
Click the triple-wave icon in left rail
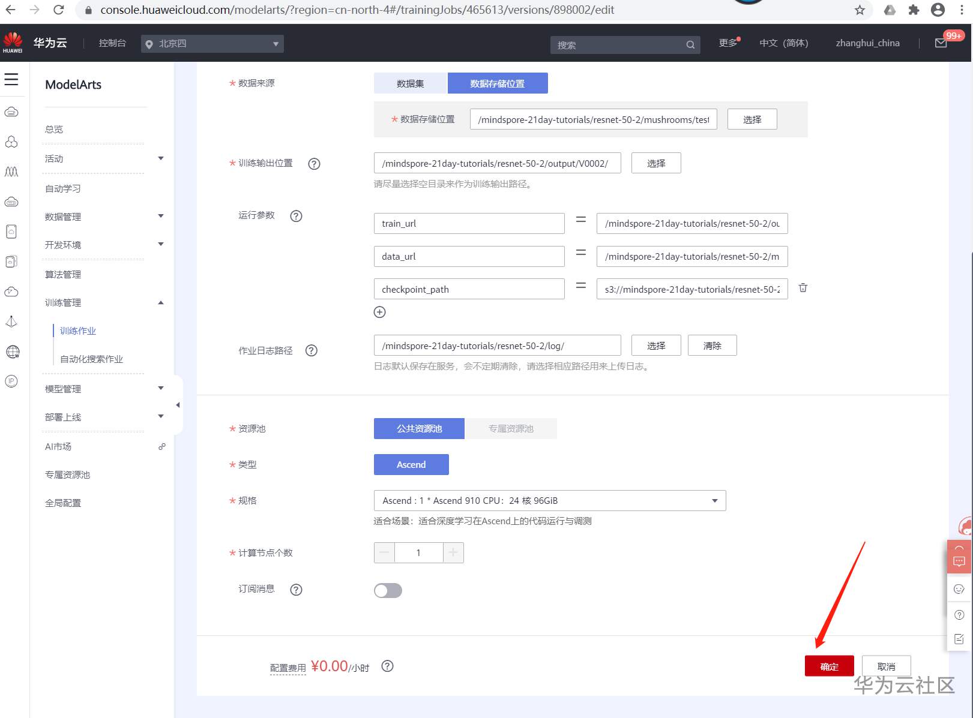click(11, 172)
